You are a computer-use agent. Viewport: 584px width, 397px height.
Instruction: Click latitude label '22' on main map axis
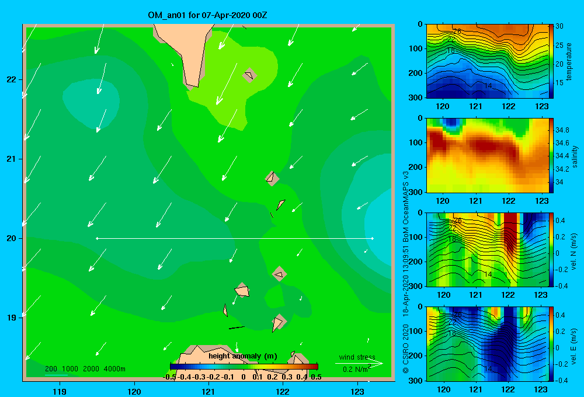(11, 79)
